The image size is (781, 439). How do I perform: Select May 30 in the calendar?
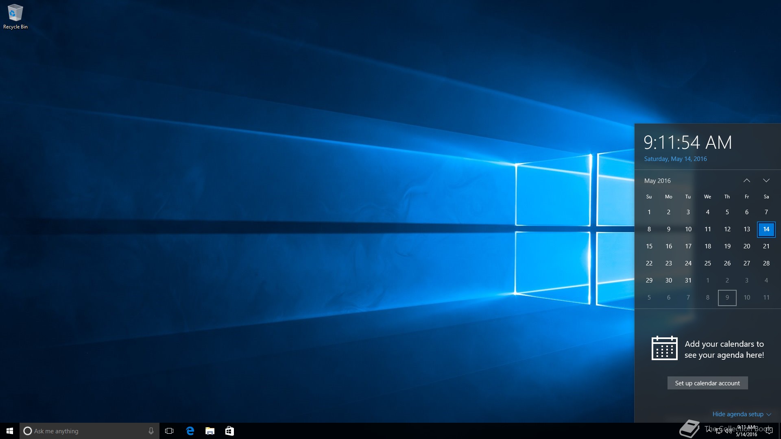point(669,280)
